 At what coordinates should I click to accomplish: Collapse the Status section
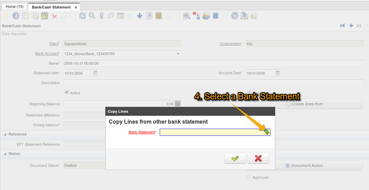coord(5,154)
